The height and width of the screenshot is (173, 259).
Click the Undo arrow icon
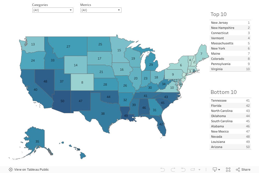point(163,170)
